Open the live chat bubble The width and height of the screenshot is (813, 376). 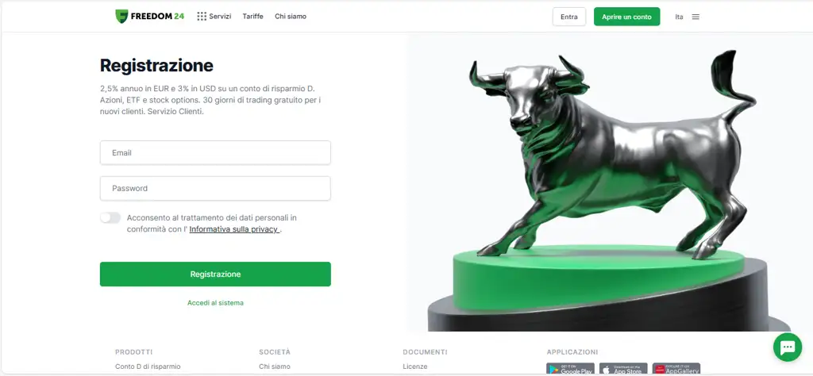[x=787, y=347]
